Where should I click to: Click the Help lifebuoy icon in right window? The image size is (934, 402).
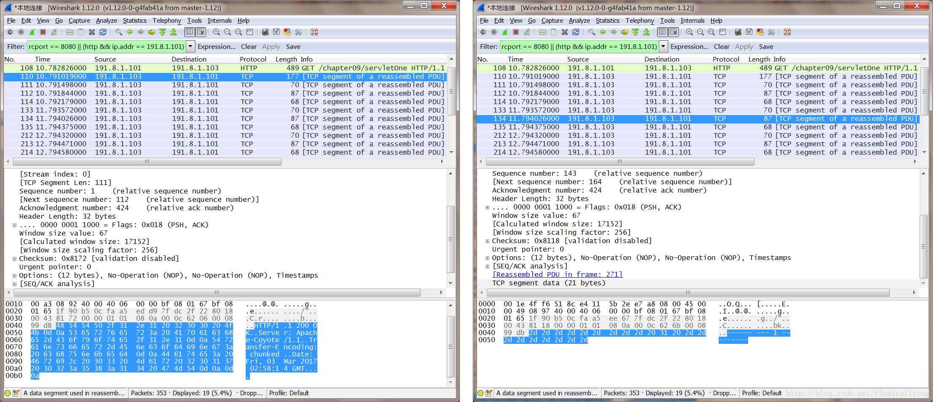pos(787,32)
